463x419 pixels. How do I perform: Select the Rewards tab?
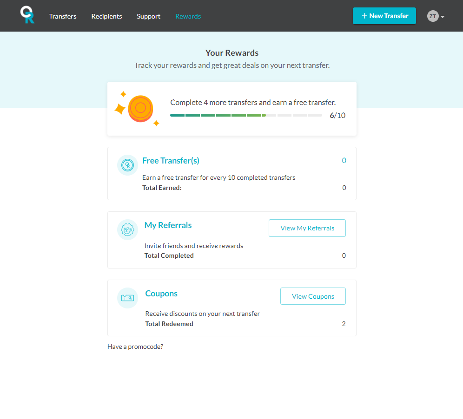188,16
